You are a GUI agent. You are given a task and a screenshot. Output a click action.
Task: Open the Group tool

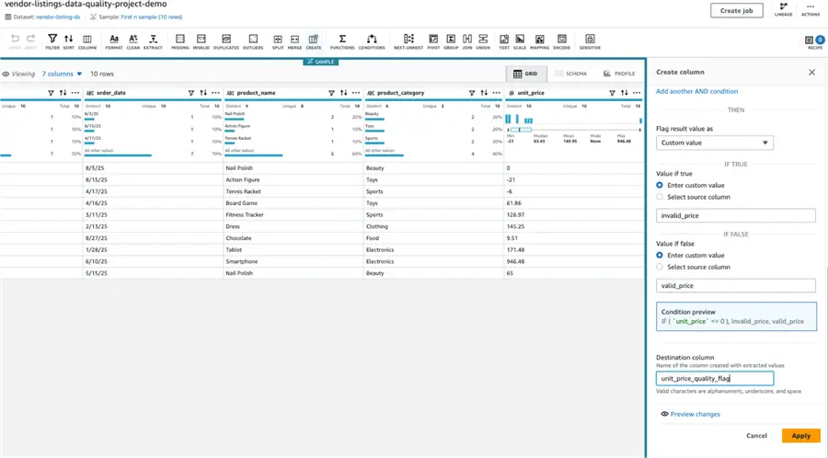[x=451, y=41]
